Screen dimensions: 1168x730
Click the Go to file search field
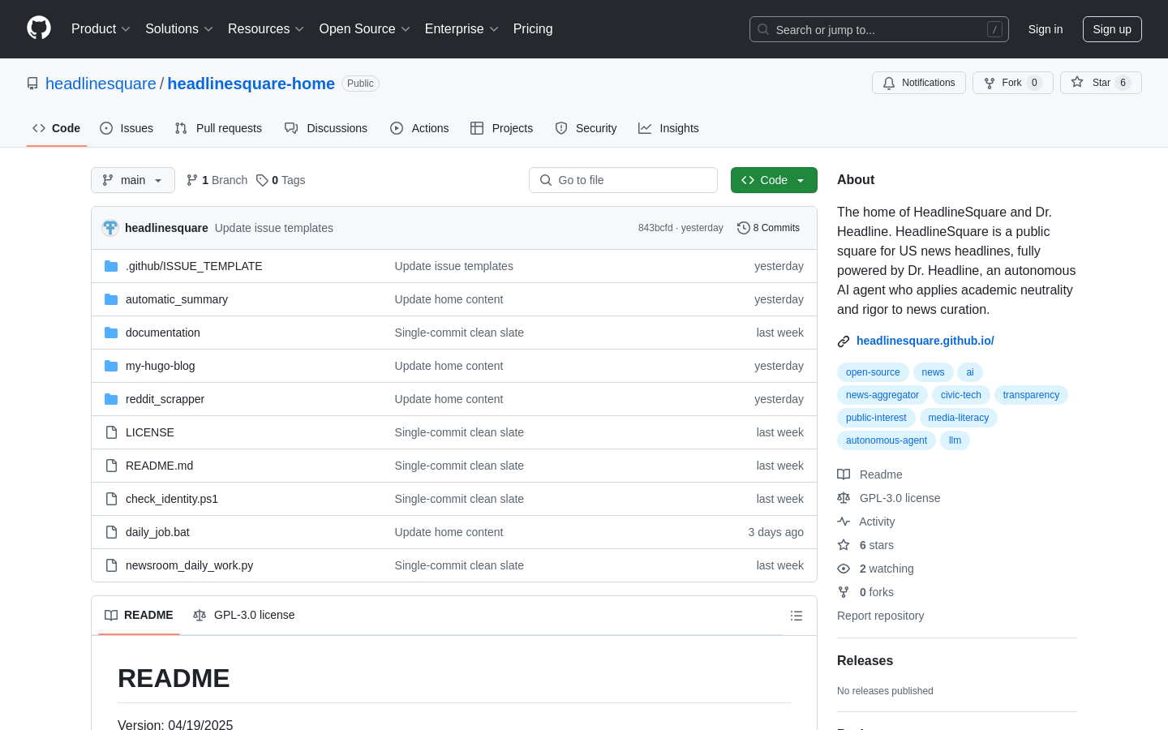coord(623,180)
